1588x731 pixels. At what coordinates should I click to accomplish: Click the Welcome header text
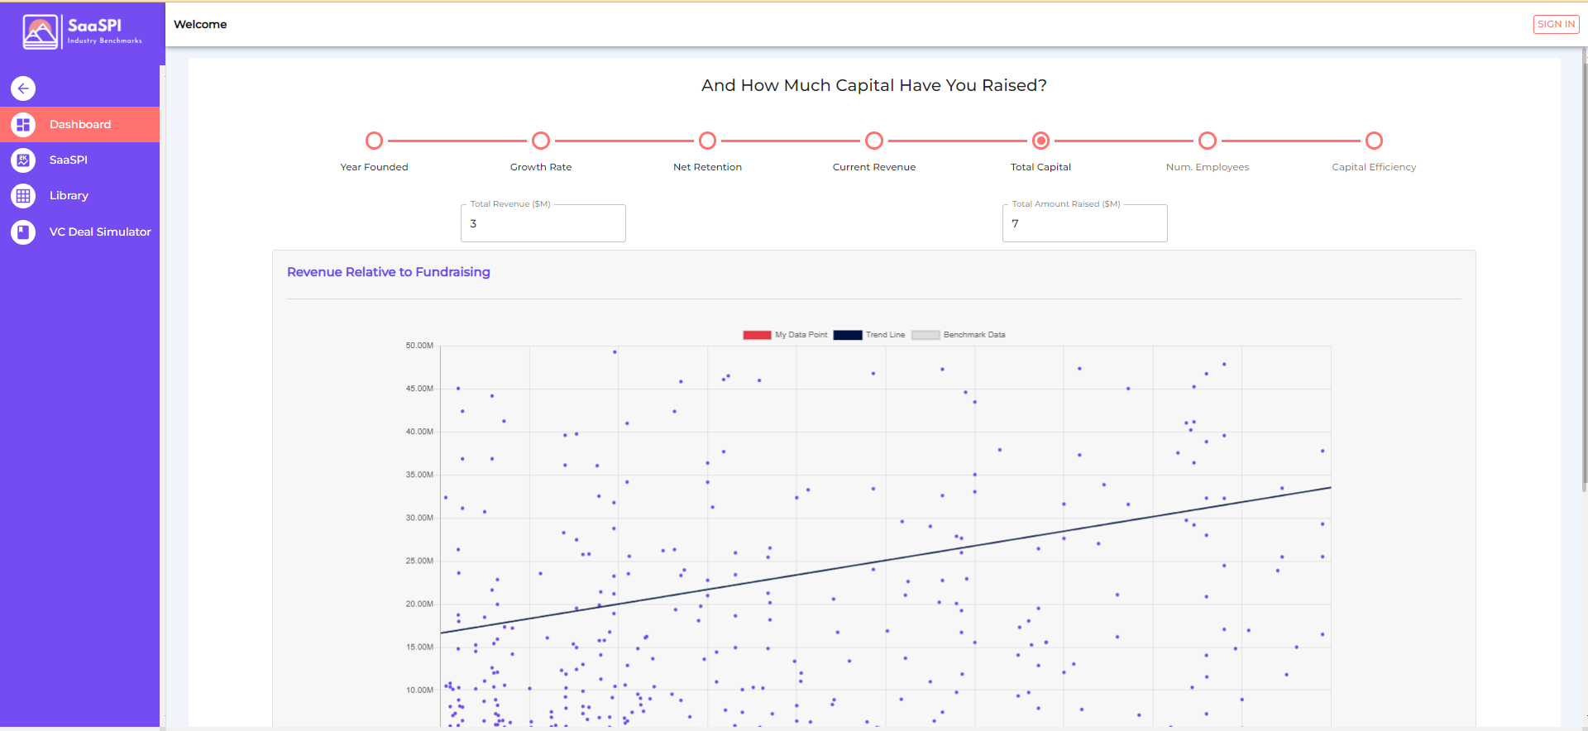[200, 25]
